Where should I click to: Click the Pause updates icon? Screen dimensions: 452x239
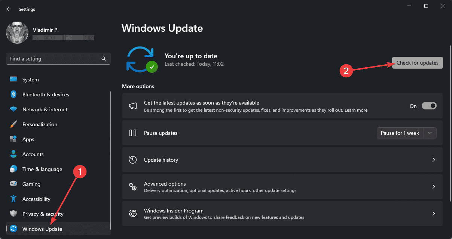tap(133, 133)
